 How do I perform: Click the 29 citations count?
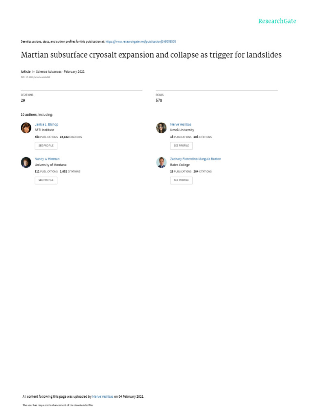pos(23,100)
